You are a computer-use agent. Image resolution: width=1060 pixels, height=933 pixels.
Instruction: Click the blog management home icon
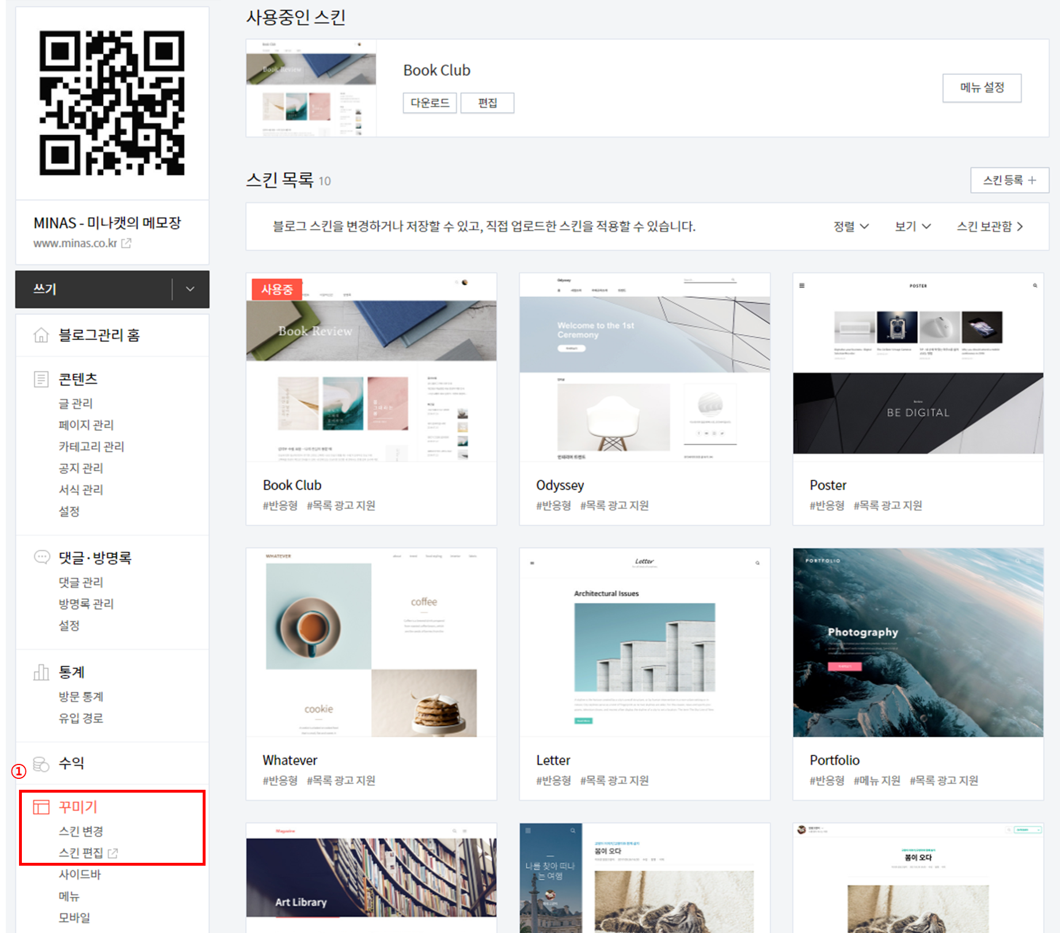tap(41, 335)
